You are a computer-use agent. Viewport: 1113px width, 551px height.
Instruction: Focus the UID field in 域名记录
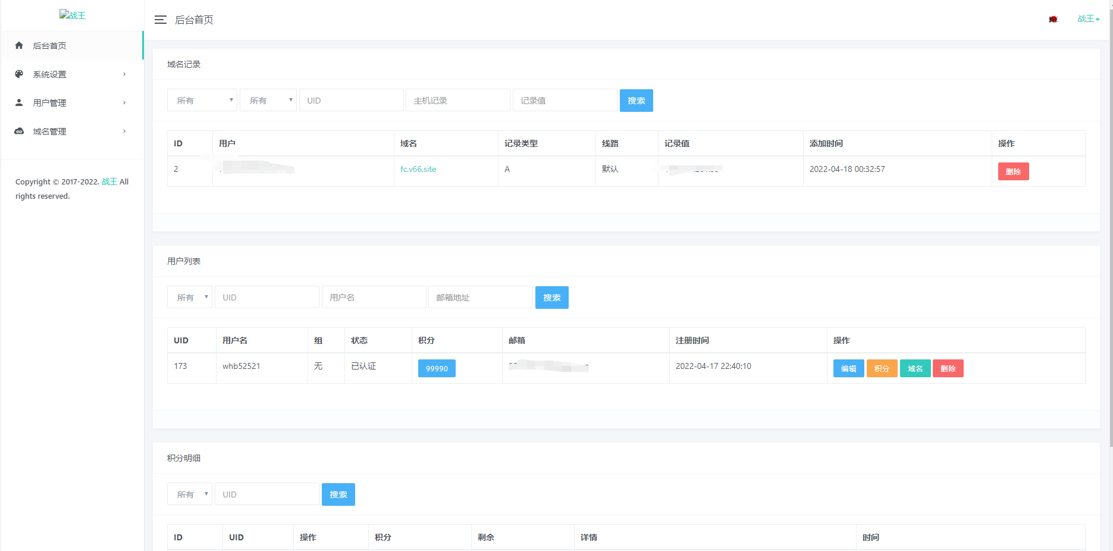[x=352, y=101]
